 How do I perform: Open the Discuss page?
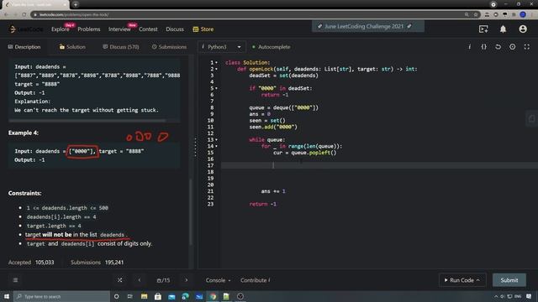(175, 29)
